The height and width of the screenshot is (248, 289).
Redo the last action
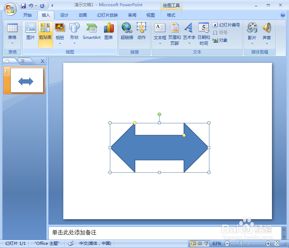pos(42,6)
